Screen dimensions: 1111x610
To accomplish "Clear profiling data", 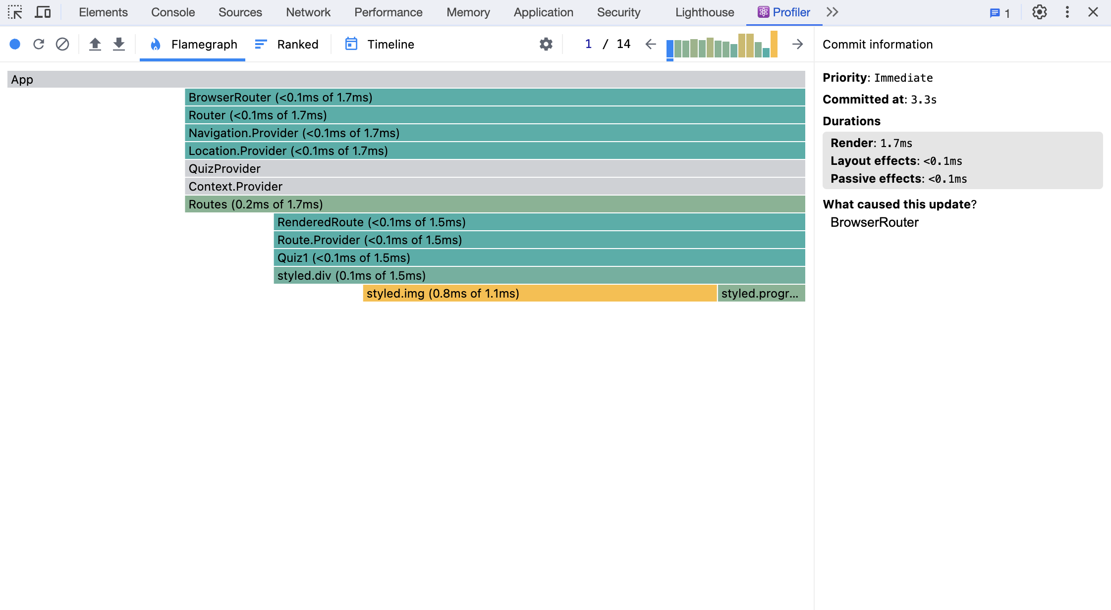I will click(62, 44).
